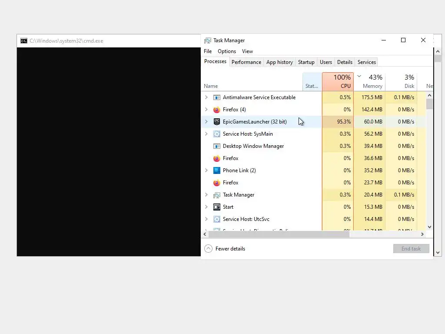Expand the Firefox (4) process group
Viewport: 445px width, 334px height.
pos(206,109)
